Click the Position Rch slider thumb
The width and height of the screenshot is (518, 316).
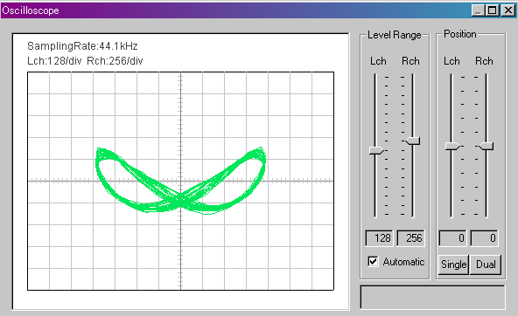pyautogui.click(x=486, y=146)
